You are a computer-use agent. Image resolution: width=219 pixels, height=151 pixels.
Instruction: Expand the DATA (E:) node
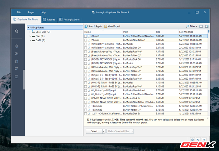30,40
